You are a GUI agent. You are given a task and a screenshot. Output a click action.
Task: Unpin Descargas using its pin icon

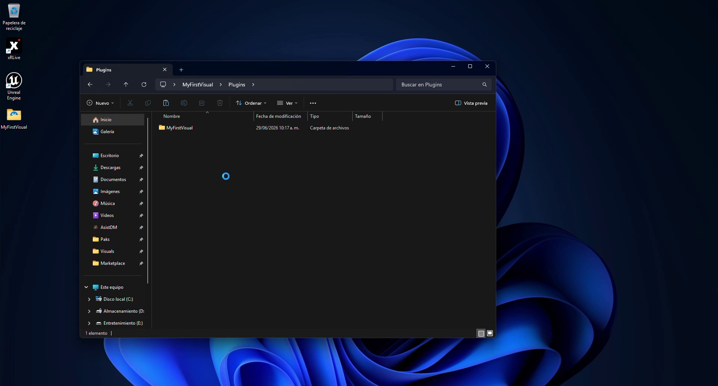141,168
